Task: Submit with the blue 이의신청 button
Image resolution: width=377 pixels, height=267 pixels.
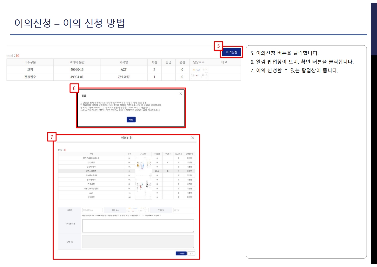Action: (180, 254)
